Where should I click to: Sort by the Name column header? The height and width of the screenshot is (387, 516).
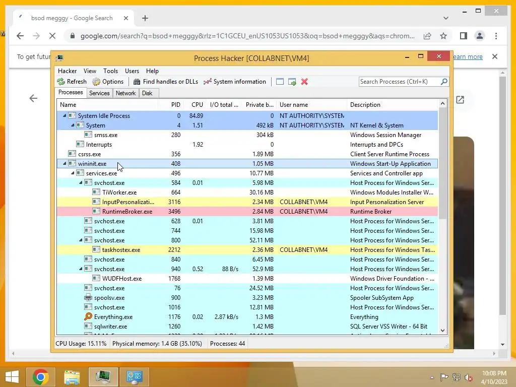107,105
